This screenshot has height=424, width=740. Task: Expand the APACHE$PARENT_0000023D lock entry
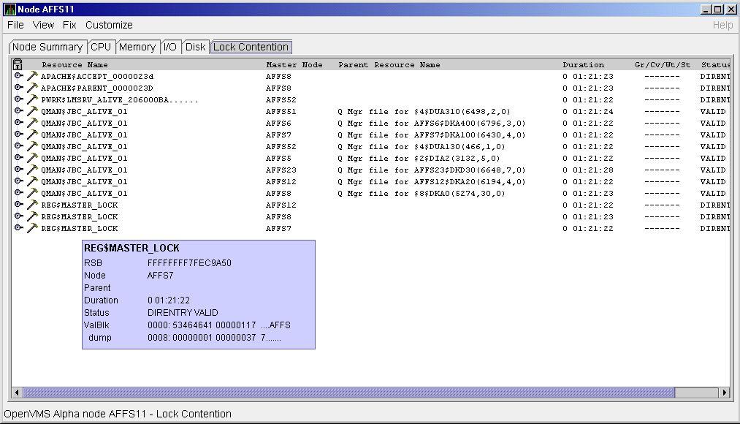(18, 88)
